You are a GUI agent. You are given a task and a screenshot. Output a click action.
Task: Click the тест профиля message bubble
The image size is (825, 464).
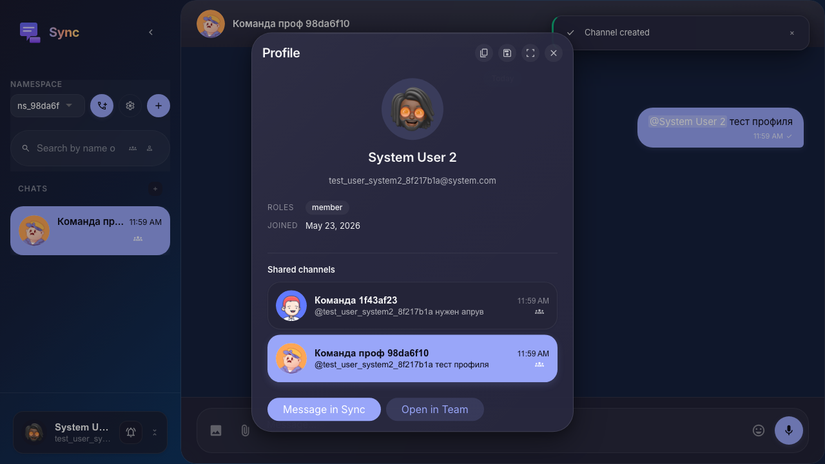tap(721, 128)
